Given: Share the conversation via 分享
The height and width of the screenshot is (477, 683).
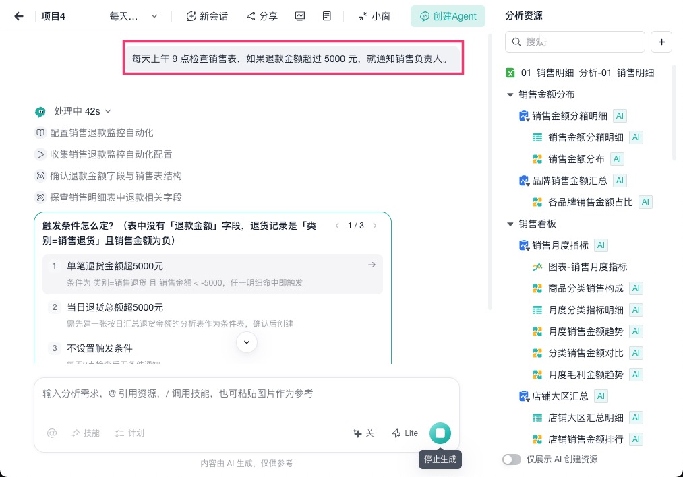Looking at the screenshot, I should pyautogui.click(x=262, y=17).
